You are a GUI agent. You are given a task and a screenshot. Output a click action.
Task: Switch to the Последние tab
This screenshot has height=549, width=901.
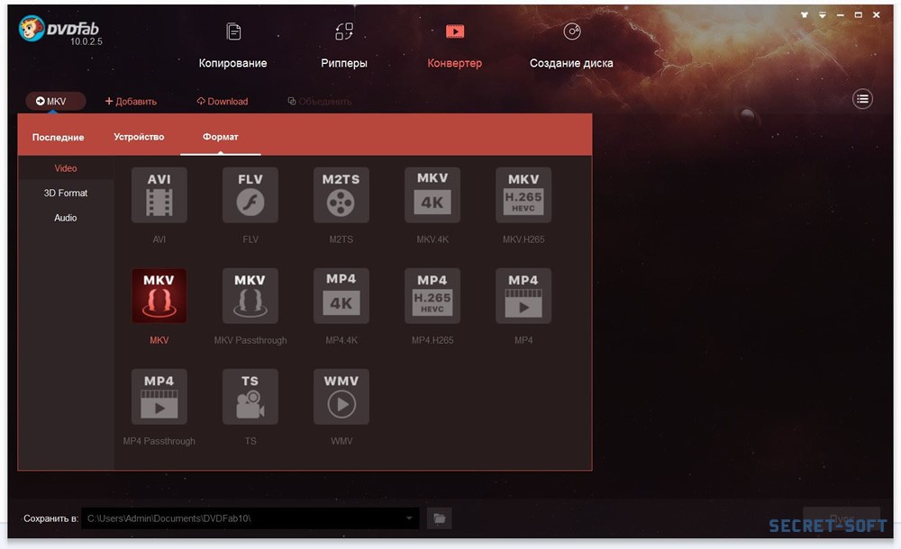point(58,137)
